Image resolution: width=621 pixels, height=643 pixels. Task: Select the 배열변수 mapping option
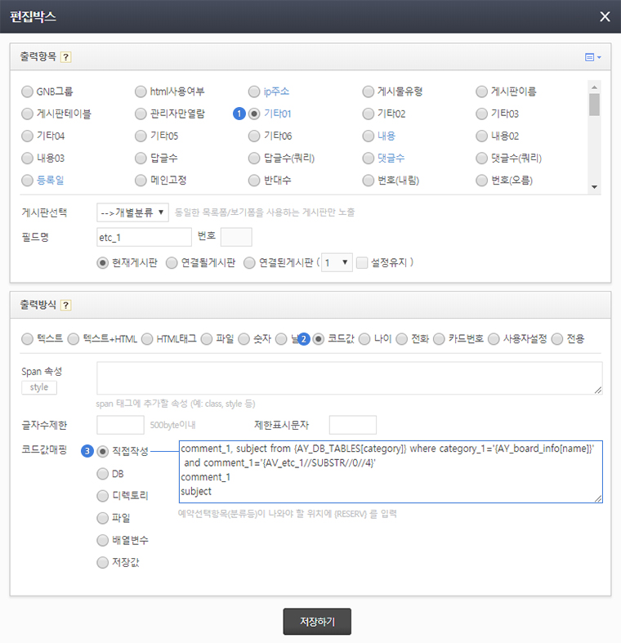[103, 539]
